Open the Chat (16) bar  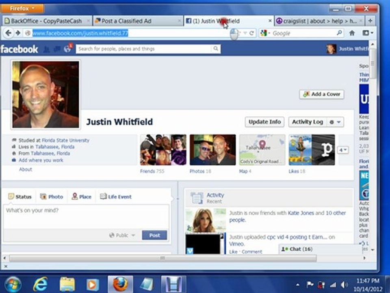(x=321, y=249)
